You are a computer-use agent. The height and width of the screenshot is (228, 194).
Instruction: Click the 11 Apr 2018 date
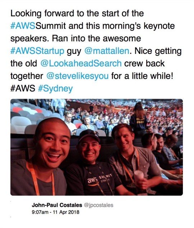click(x=66, y=212)
